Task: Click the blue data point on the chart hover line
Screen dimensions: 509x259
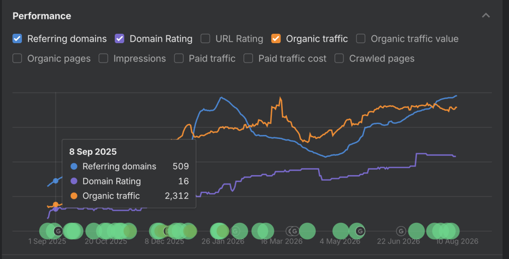Action: click(x=56, y=181)
